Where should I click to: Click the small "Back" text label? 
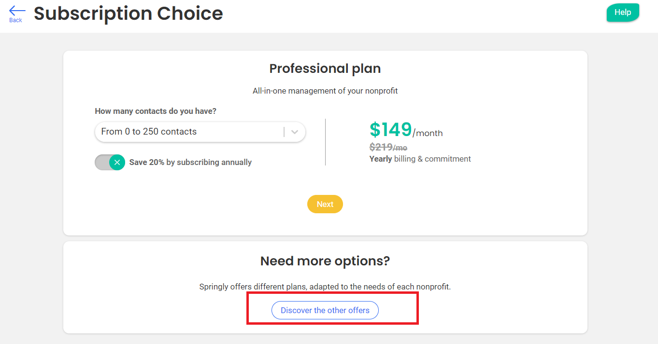point(15,20)
